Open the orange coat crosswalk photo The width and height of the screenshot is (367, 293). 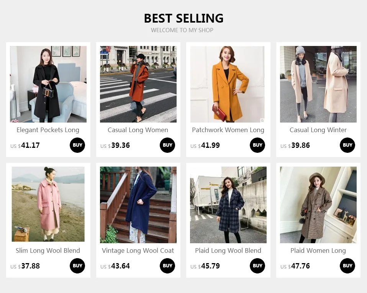138,84
